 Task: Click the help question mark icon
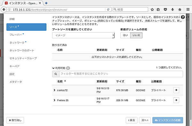183,17
